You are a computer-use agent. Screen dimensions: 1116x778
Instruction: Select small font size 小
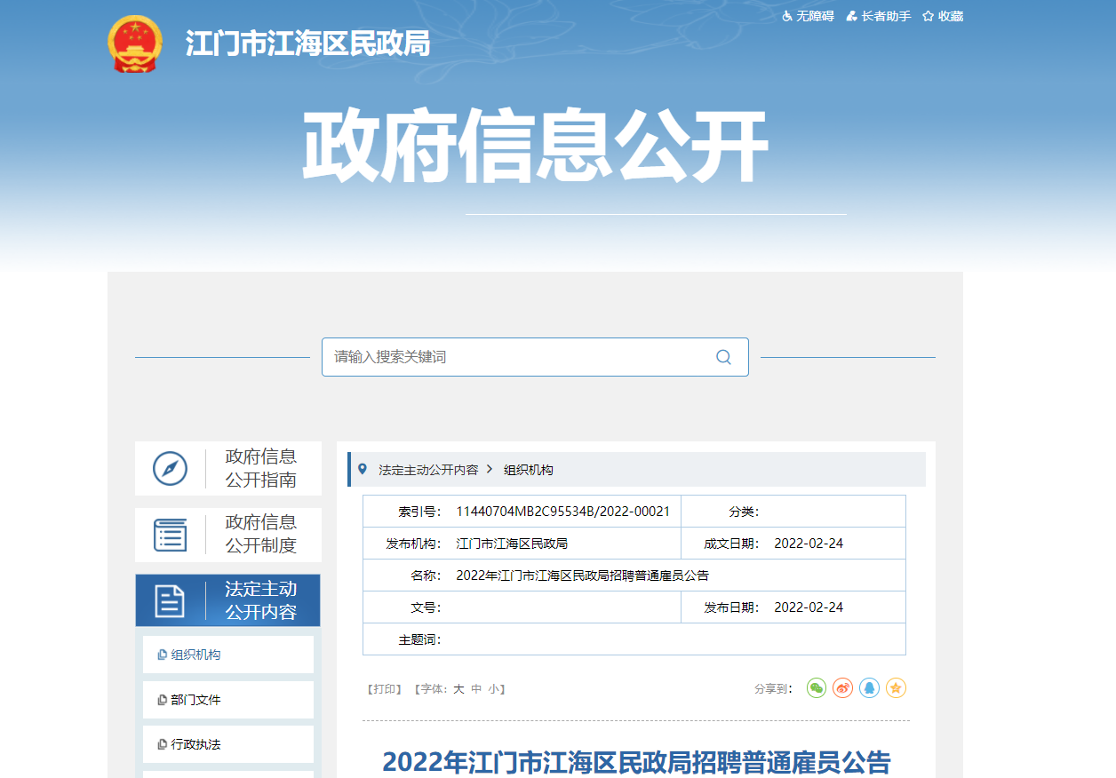tap(492, 689)
